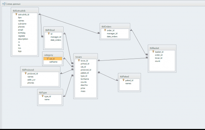Click the relationships icon in the schema tab
This screenshot has height=130, width=205.
pos(4,4)
